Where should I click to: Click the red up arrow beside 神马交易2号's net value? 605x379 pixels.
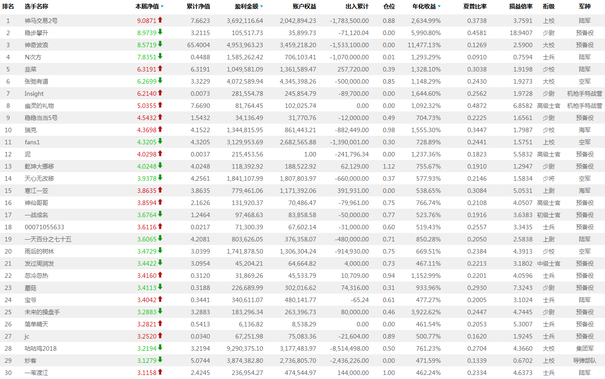[160, 20]
